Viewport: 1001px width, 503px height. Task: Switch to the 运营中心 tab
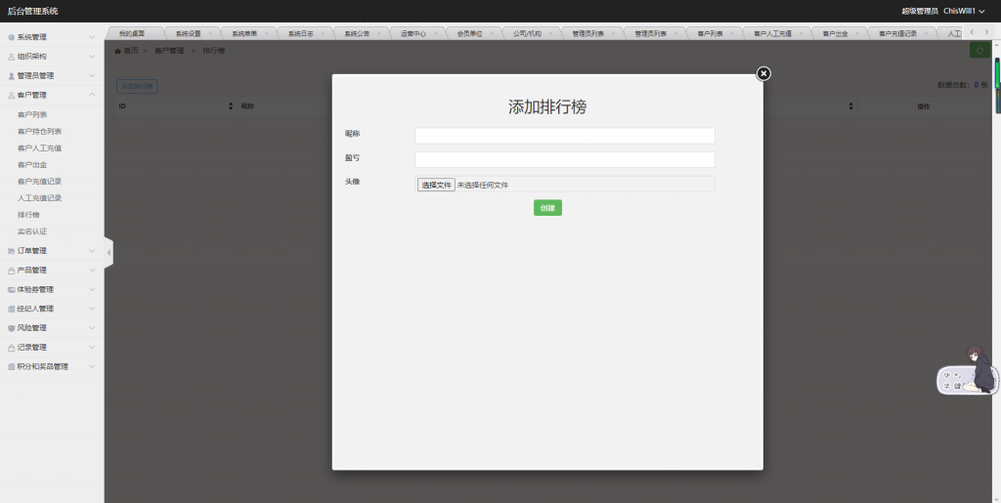click(x=413, y=33)
